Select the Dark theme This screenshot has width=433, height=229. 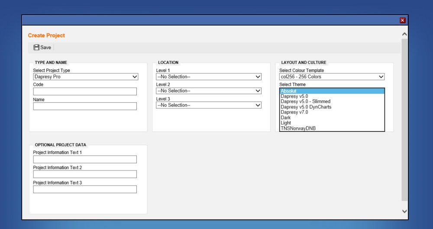(332, 118)
